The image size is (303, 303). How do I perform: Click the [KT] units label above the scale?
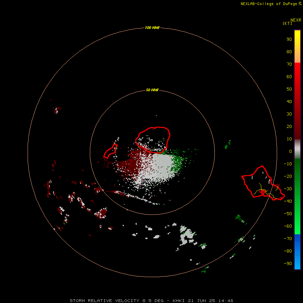point(287,23)
